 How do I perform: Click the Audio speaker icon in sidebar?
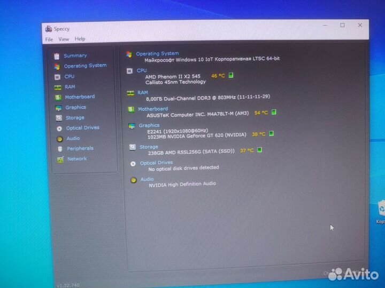coord(60,139)
